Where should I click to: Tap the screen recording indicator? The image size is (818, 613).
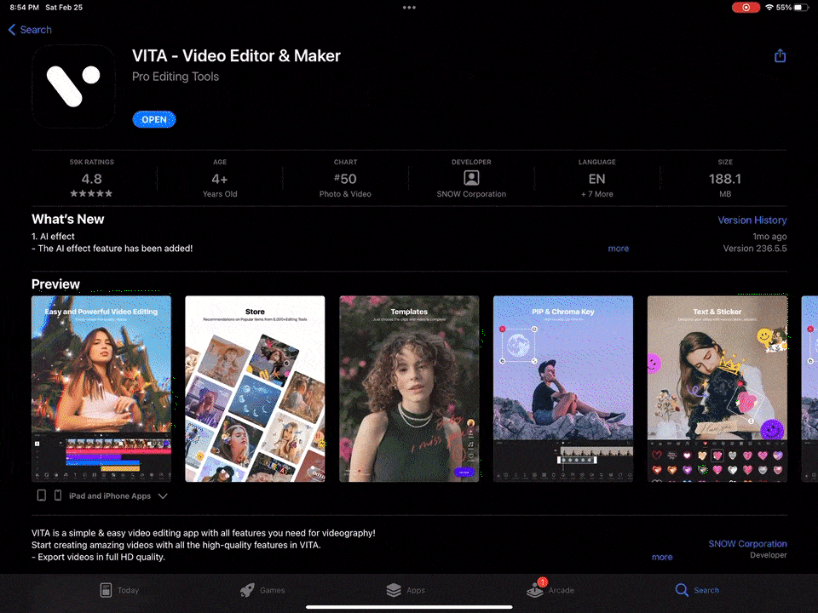point(746,8)
